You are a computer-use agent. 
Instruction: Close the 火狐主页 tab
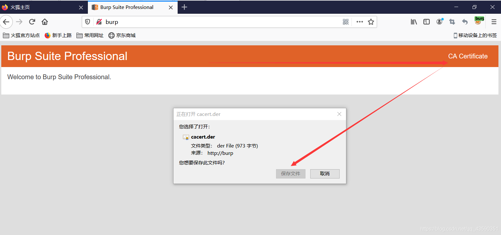(x=81, y=7)
